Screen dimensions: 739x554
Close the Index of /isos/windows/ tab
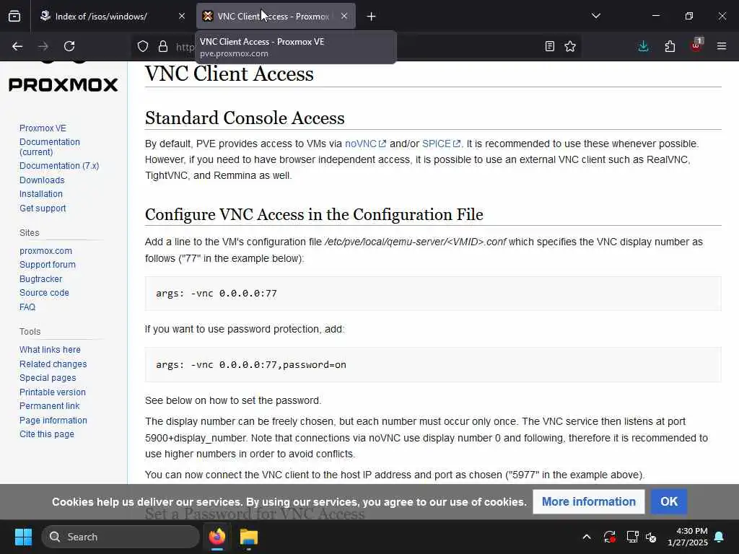182,16
